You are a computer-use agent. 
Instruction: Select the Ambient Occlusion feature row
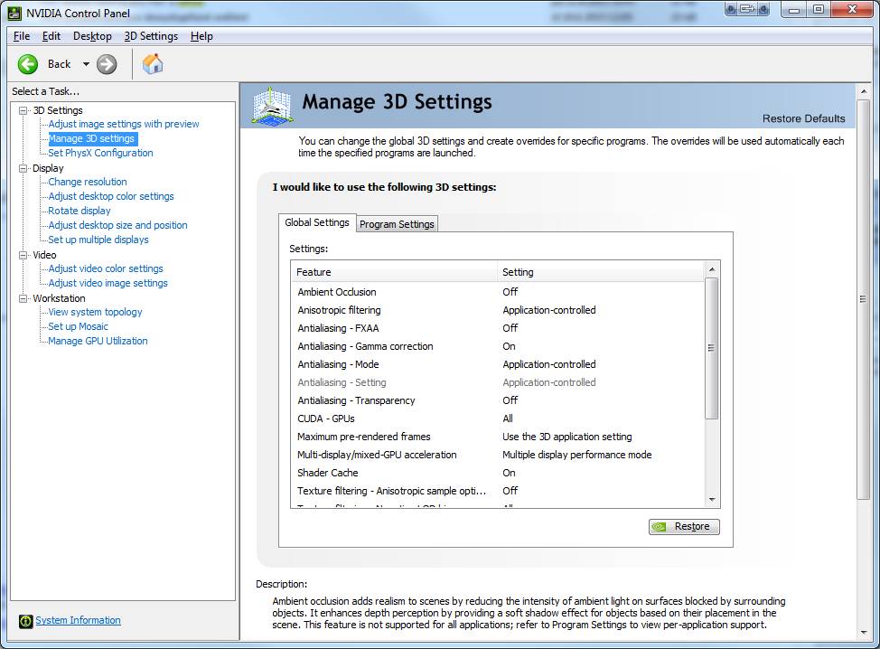(498, 292)
